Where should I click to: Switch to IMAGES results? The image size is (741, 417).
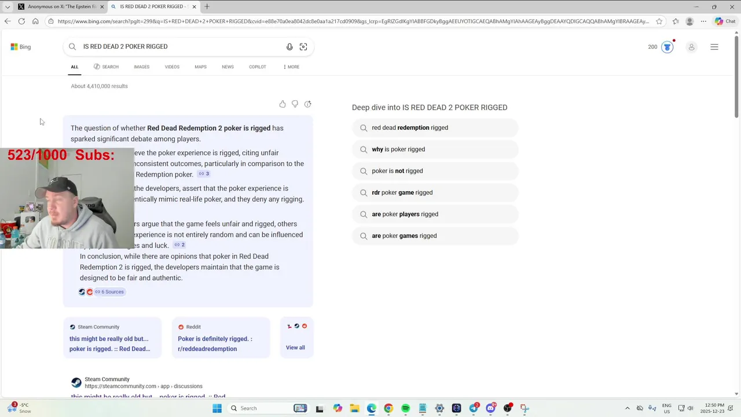(141, 67)
